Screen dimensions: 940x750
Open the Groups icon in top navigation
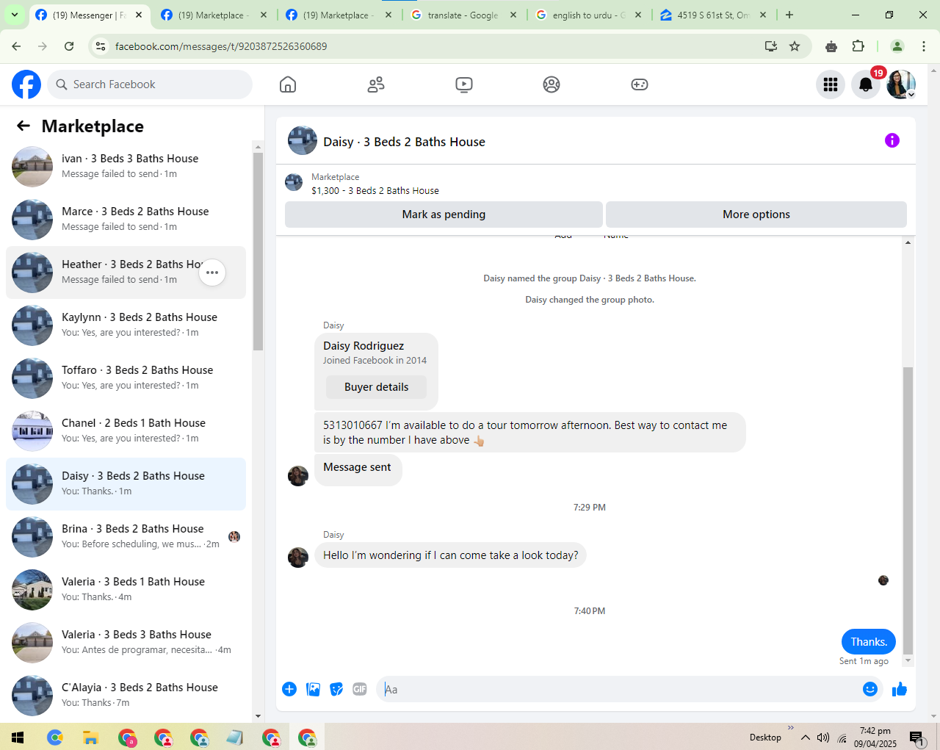coord(552,84)
